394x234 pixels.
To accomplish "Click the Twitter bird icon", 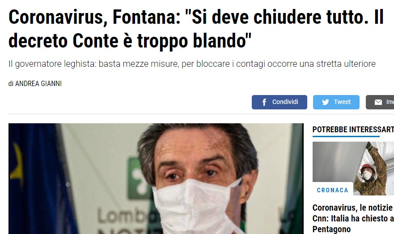I will (x=326, y=102).
